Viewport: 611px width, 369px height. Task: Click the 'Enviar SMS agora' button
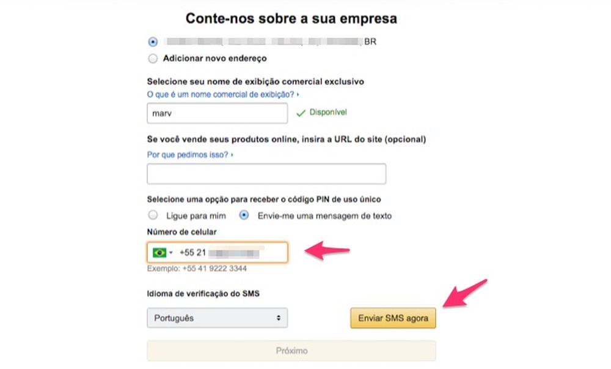(x=393, y=318)
